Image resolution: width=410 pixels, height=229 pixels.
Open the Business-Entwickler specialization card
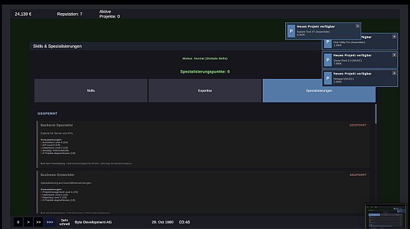203,192
